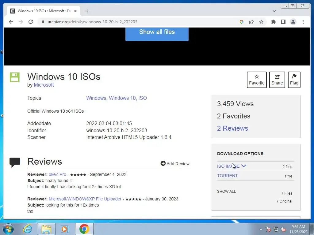This screenshot has width=314, height=235.
Task: Flag this item
Action: tap(294, 80)
